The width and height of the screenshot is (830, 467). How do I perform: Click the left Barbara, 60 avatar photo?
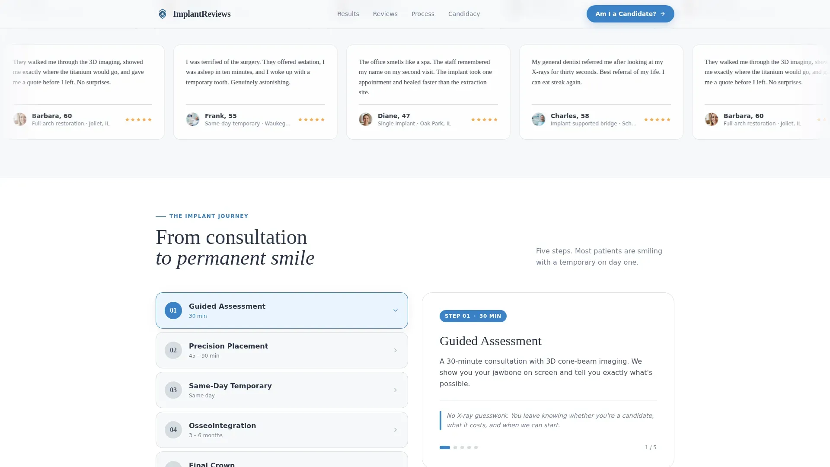coord(20,119)
